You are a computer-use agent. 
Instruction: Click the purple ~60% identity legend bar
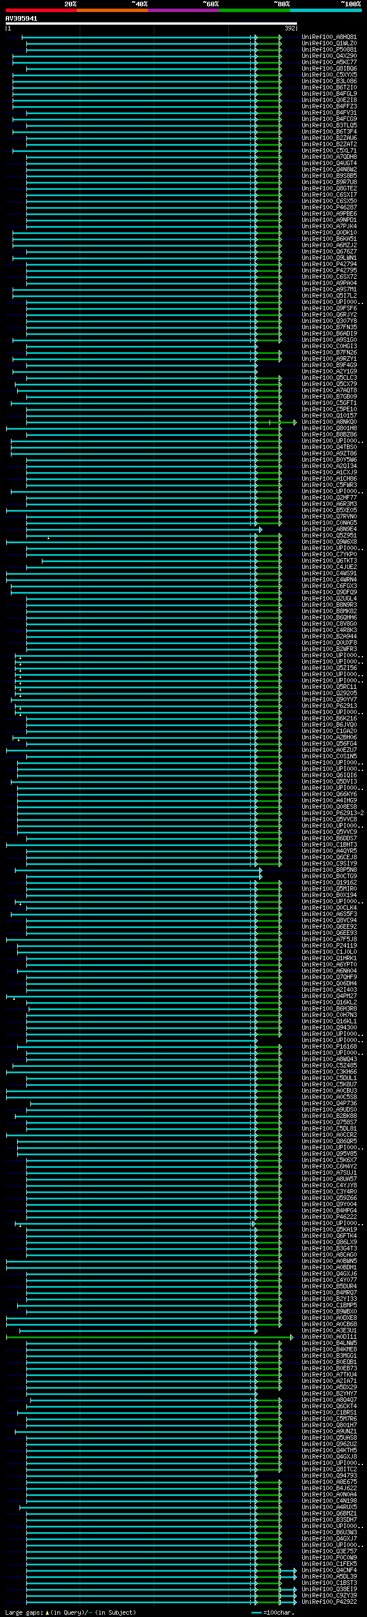pyautogui.click(x=184, y=10)
